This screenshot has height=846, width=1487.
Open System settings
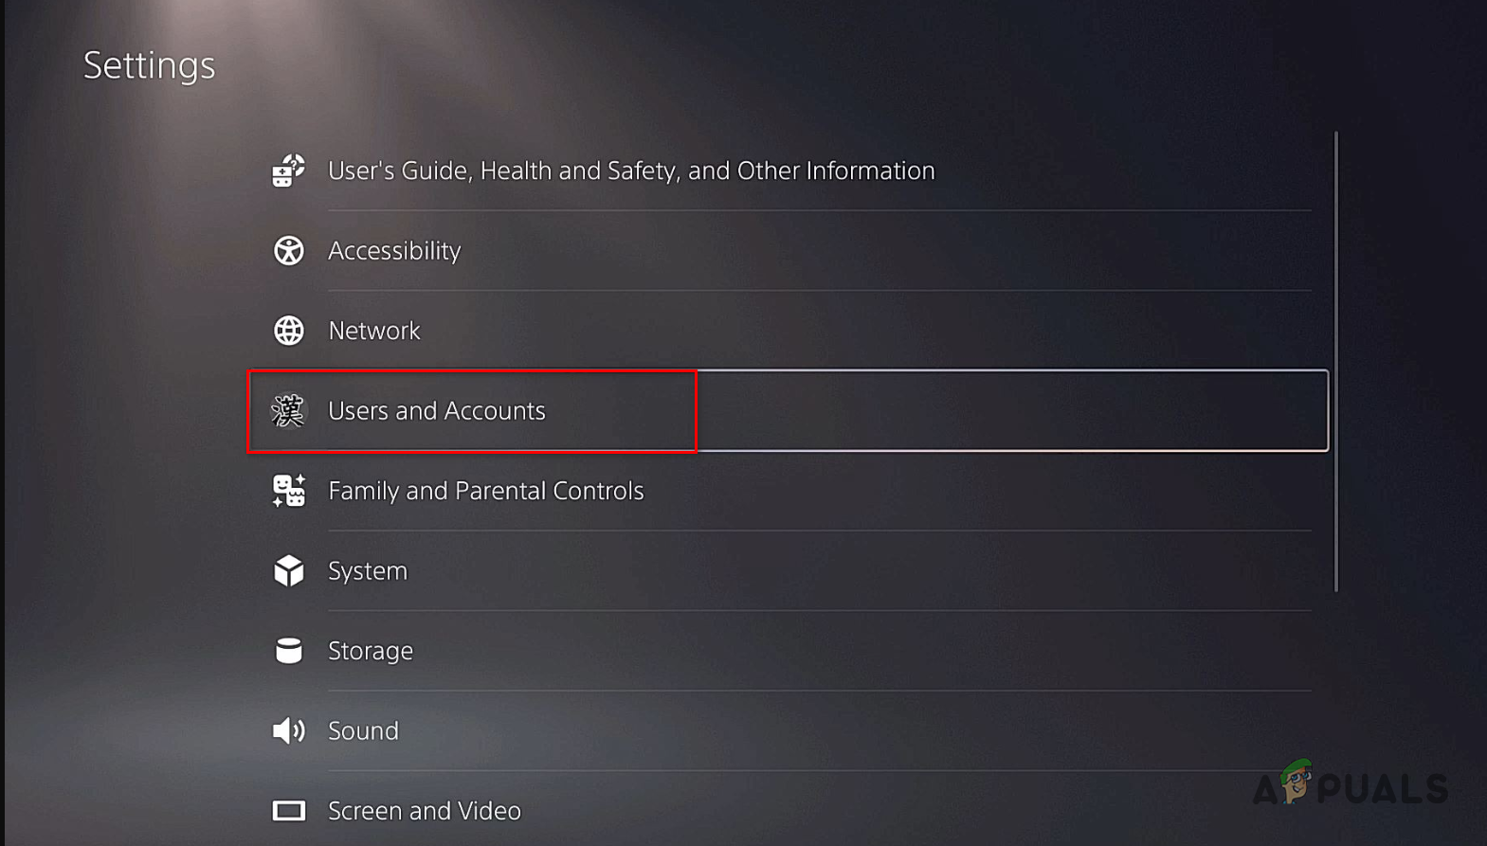(x=368, y=569)
